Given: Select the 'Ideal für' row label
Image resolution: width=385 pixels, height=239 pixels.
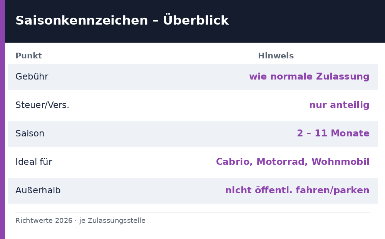Looking at the screenshot, I should click(x=33, y=162).
